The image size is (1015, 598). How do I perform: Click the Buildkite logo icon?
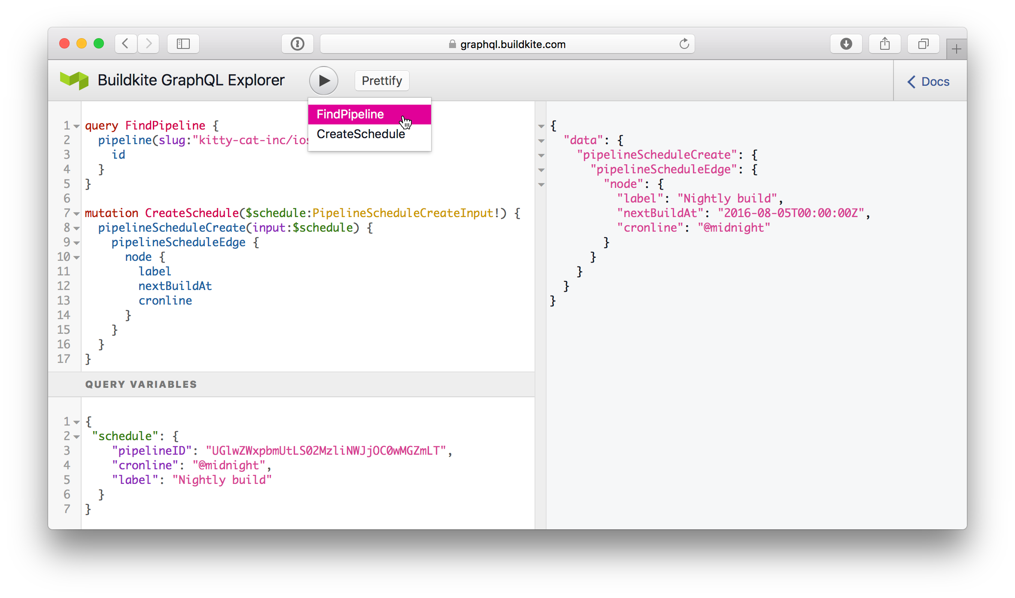[x=74, y=80]
